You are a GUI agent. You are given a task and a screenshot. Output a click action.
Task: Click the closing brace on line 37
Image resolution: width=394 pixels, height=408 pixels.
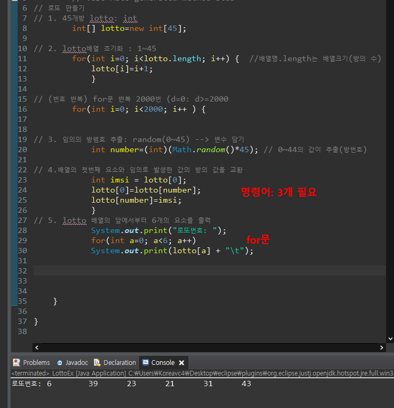[x=36, y=322]
